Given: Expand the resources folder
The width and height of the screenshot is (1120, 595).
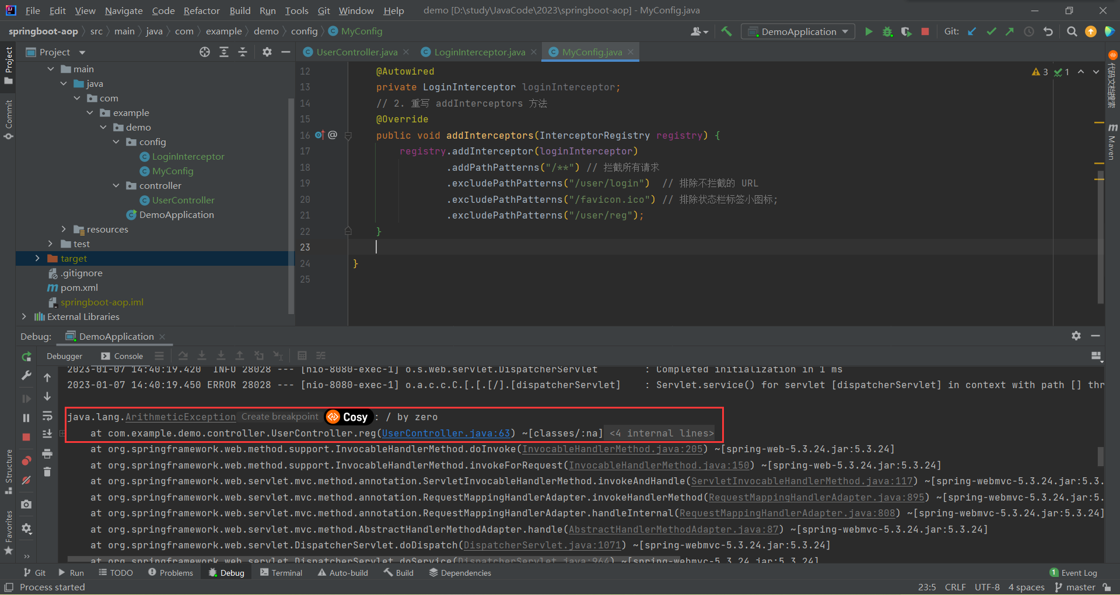Looking at the screenshot, I should pyautogui.click(x=64, y=229).
